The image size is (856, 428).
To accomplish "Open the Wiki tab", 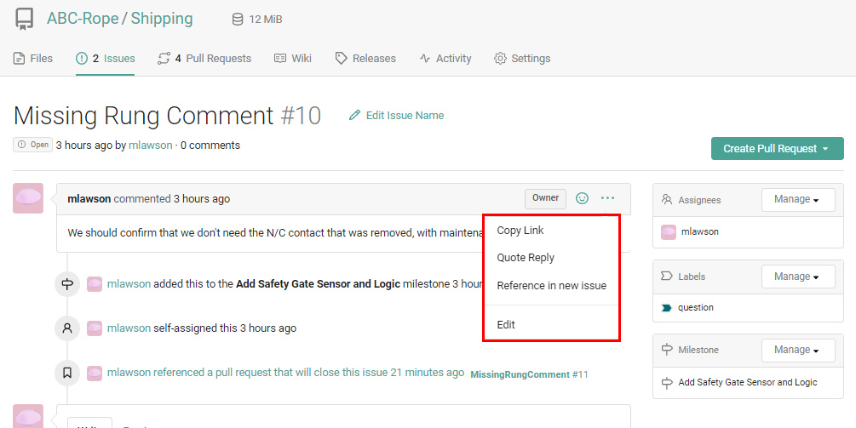I will pos(292,59).
